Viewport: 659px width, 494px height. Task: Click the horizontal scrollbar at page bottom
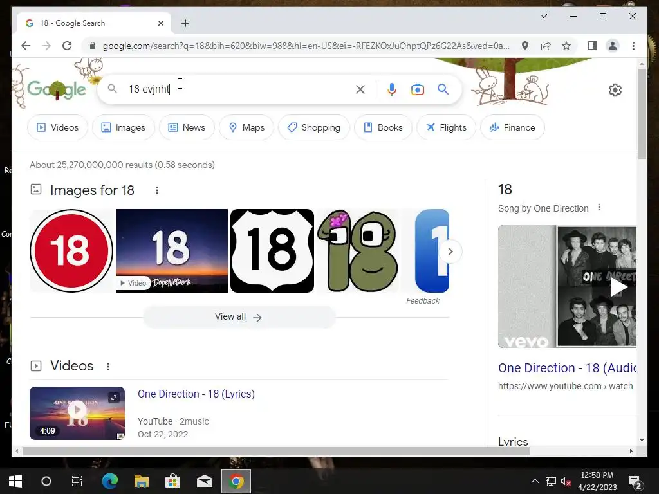coord(275,451)
